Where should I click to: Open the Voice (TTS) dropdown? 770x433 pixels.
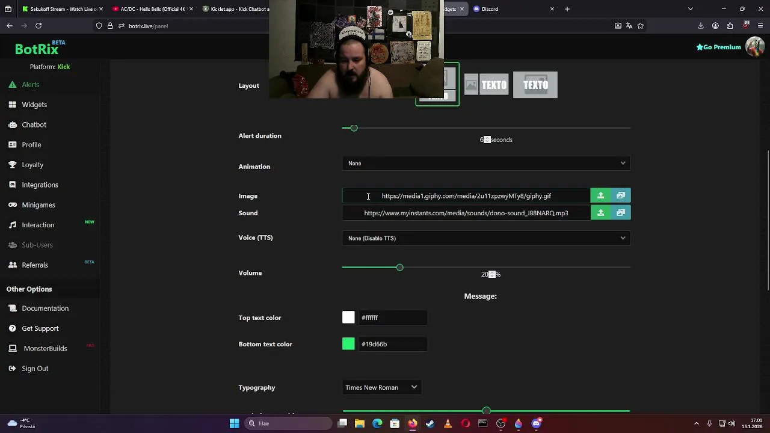point(486,238)
